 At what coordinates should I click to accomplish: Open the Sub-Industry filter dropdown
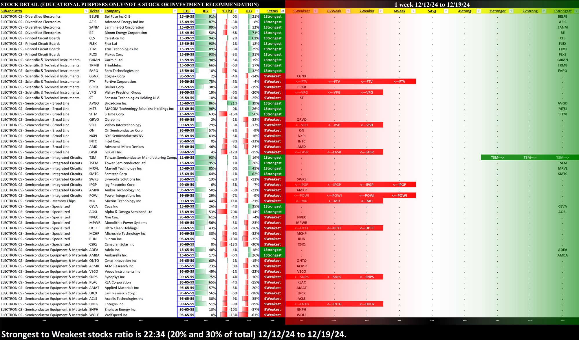86,11
